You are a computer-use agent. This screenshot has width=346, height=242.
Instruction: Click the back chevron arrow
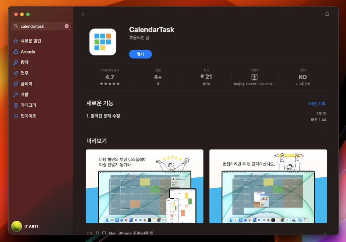point(83,14)
